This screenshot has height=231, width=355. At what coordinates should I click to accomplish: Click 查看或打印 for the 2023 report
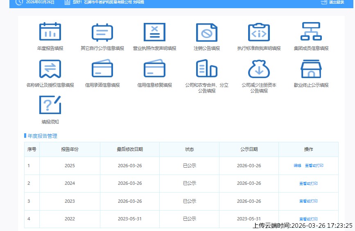tap(308, 201)
